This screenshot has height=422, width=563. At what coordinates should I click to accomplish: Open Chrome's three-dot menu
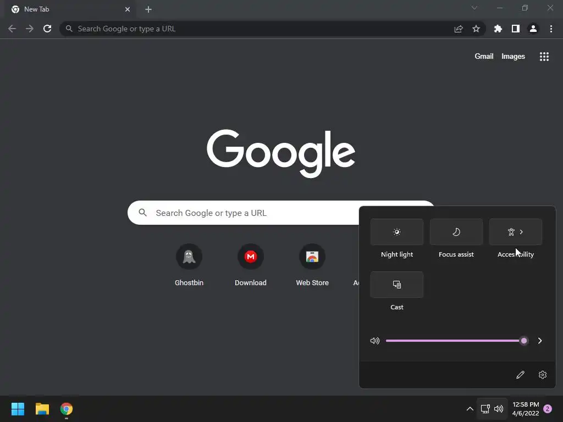(551, 29)
